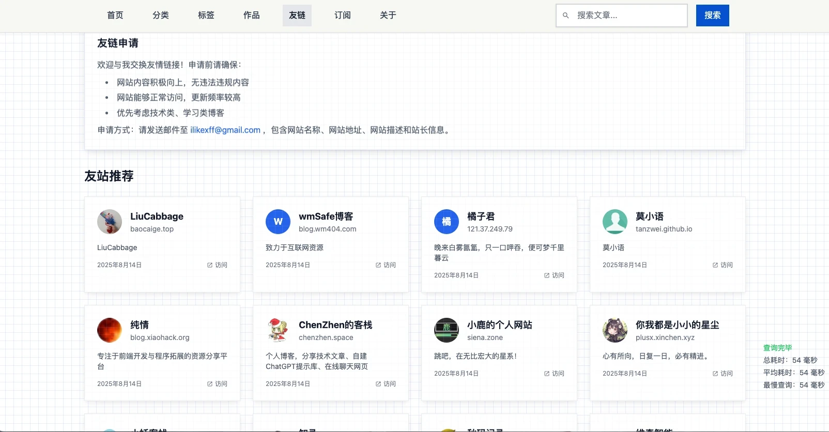The width and height of the screenshot is (829, 432).
Task: Click the ChenZhen的客栈 Santa avatar
Action: point(278,330)
